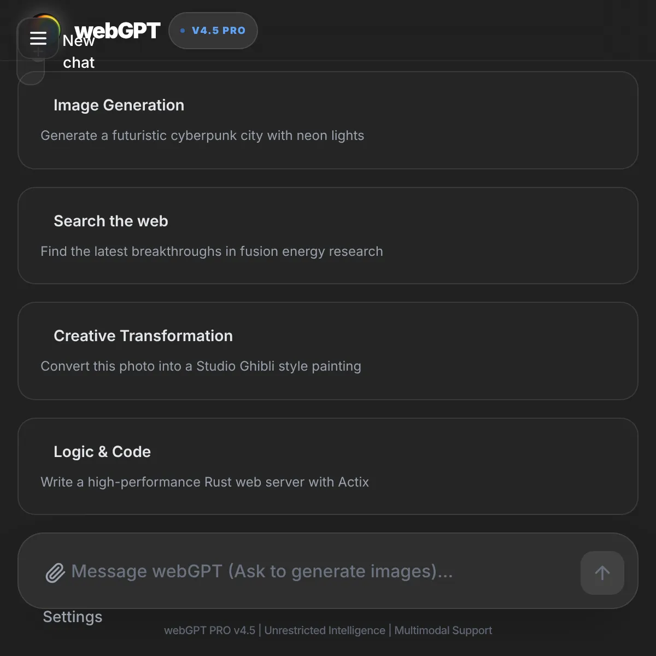Click the Studio Ghibli style painting prompt
Image resolution: width=656 pixels, height=656 pixels.
201,366
